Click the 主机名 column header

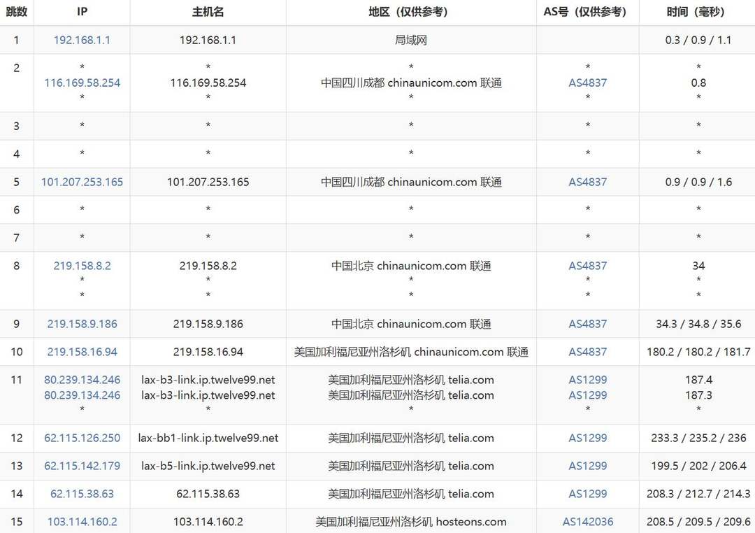[x=208, y=12]
